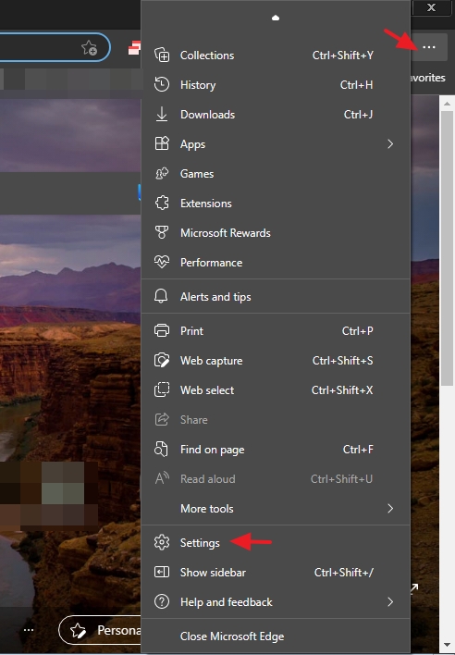Open Settings from the menu

pos(276,543)
